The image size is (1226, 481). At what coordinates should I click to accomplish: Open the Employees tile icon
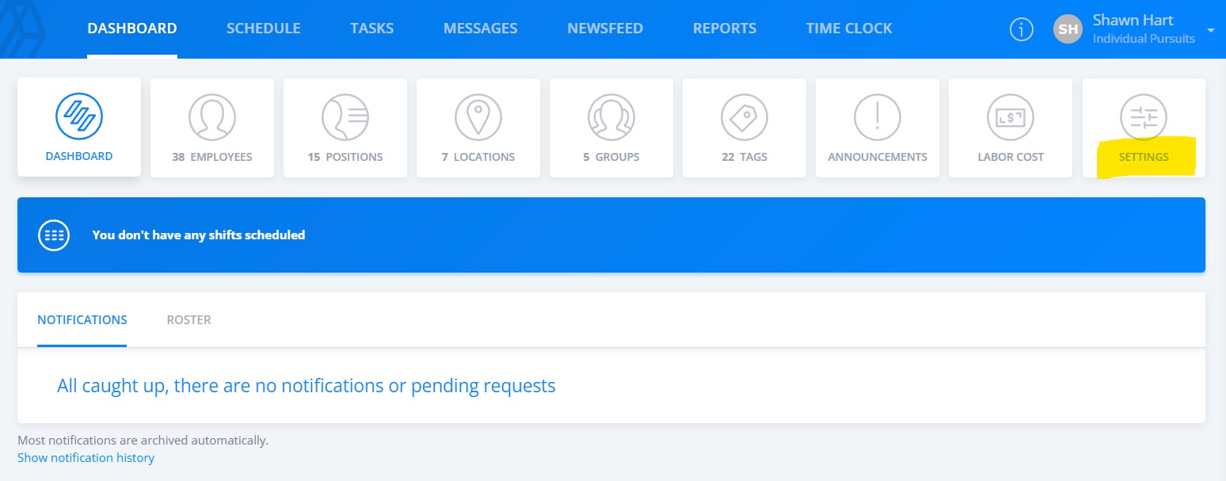point(212,117)
